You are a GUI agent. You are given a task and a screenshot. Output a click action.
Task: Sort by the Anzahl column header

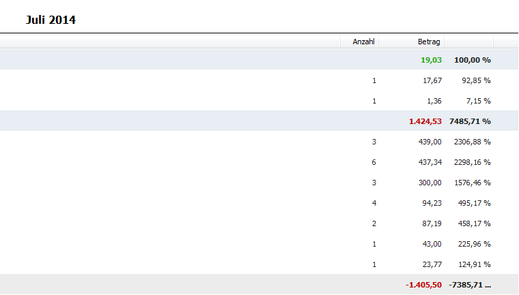click(359, 42)
